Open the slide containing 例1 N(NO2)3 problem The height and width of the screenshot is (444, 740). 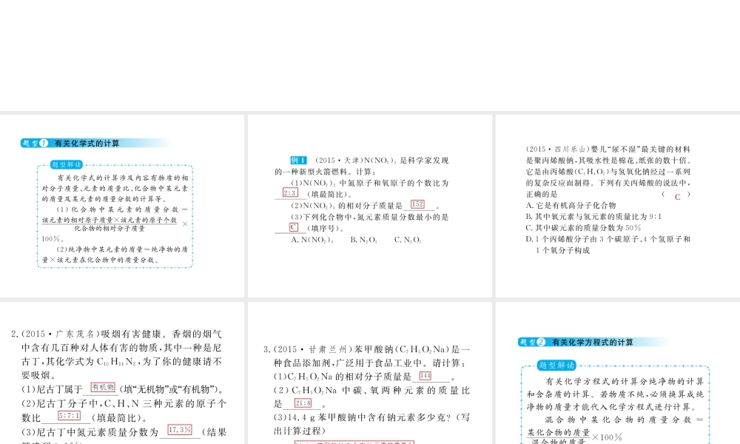click(370, 206)
